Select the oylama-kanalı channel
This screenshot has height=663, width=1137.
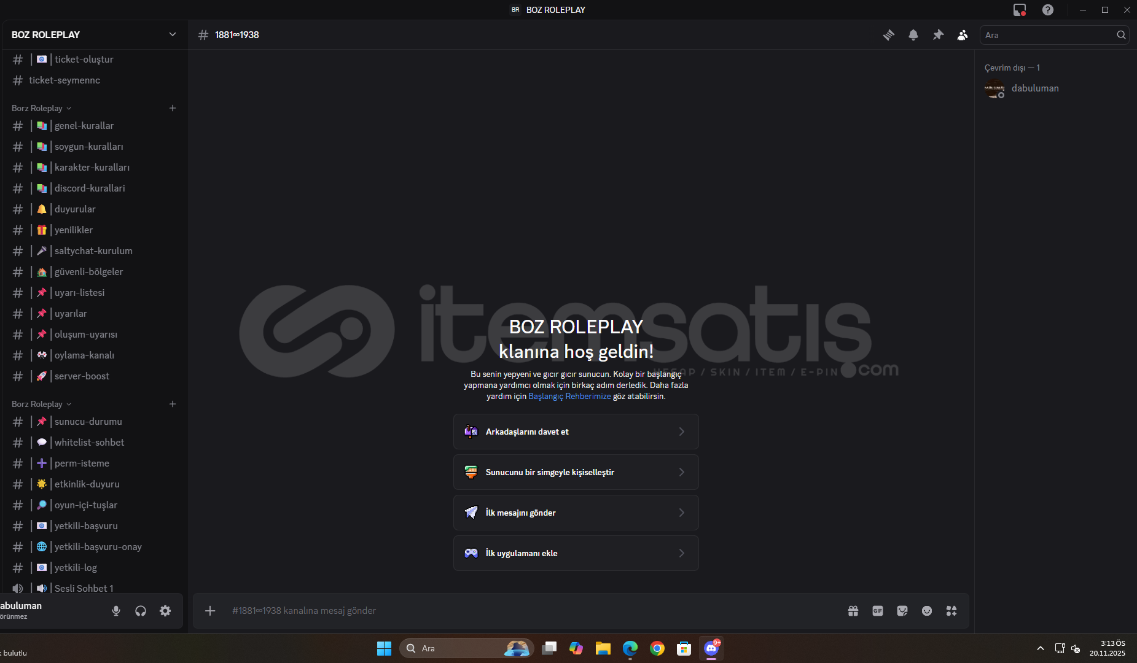(93, 355)
